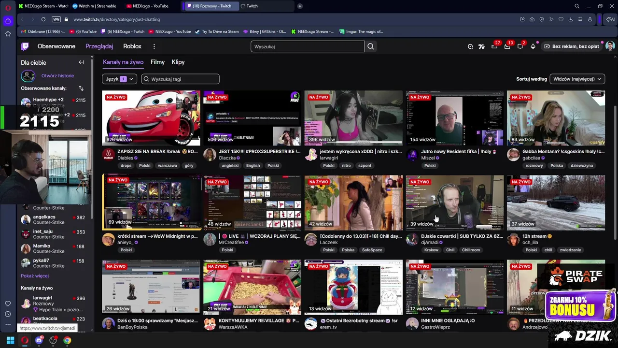
Task: Open the three-dot more menu beside Roblox
Action: [154, 46]
